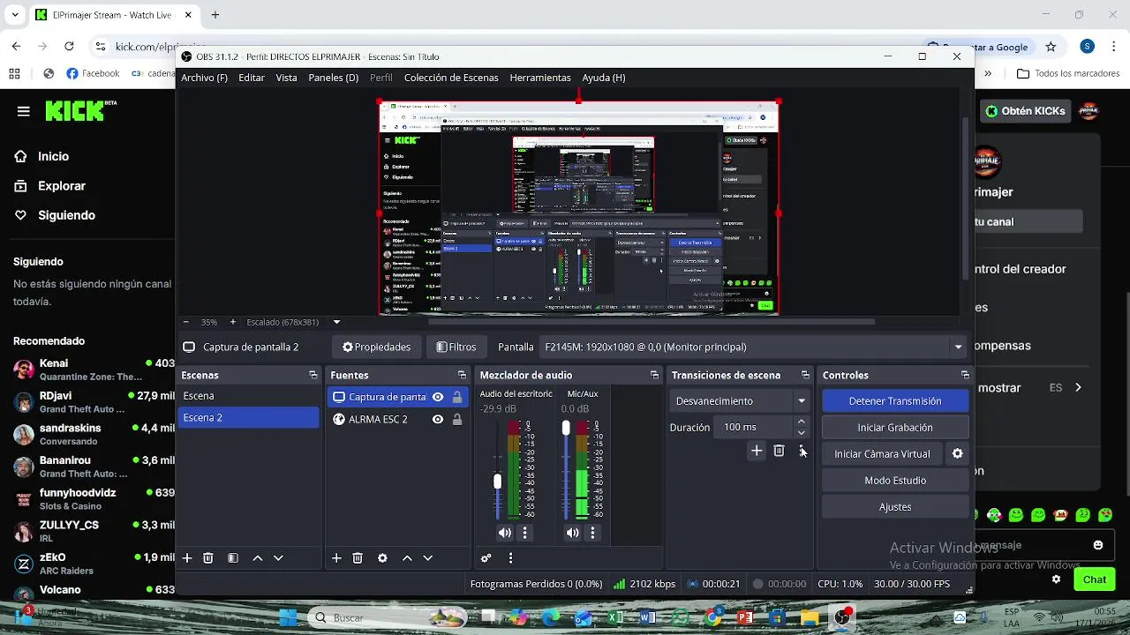Undock the Escenas panel
Screen dimensions: 1130x635
[313, 376]
